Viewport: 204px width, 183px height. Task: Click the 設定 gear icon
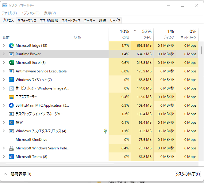click(x=11, y=123)
